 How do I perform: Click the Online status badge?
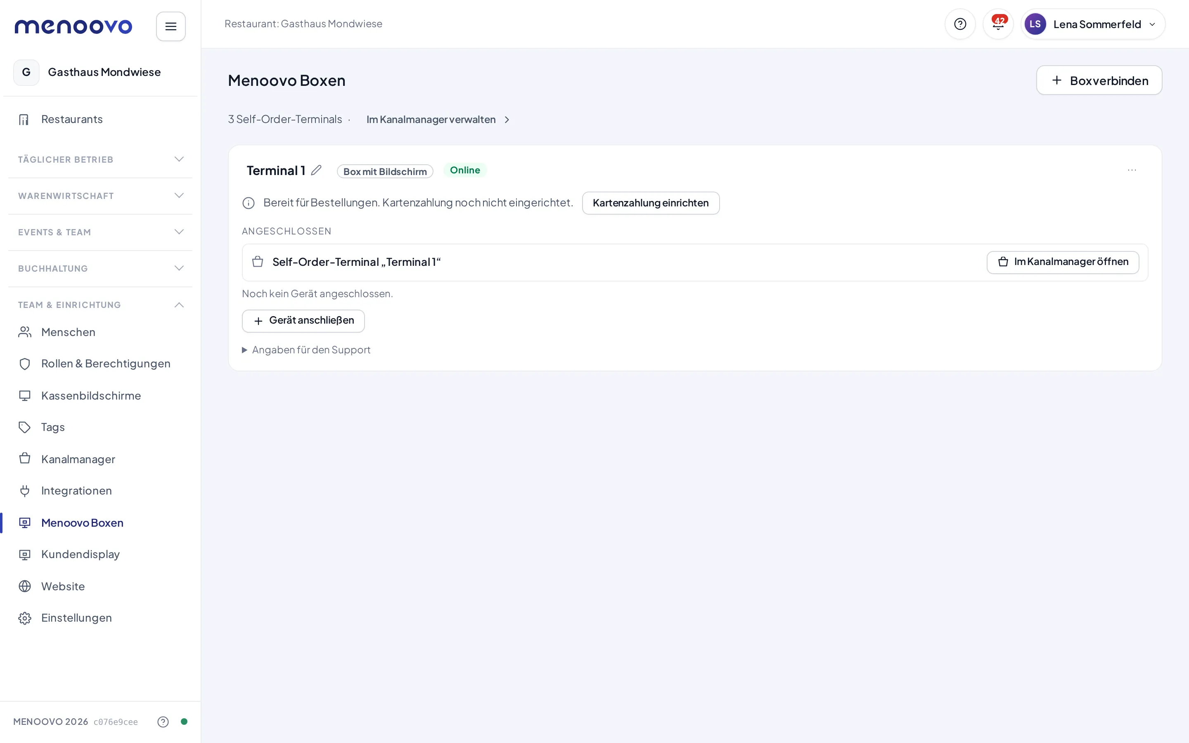[x=465, y=170]
